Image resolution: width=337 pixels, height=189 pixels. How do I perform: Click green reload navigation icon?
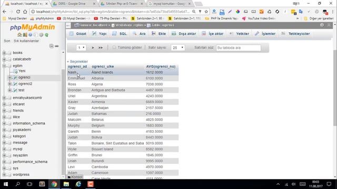[46, 35]
